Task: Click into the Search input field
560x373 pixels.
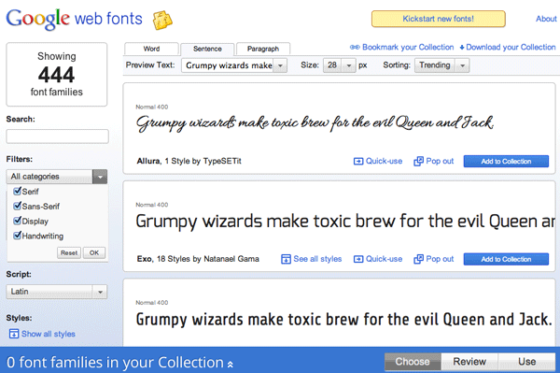Action: (57, 136)
